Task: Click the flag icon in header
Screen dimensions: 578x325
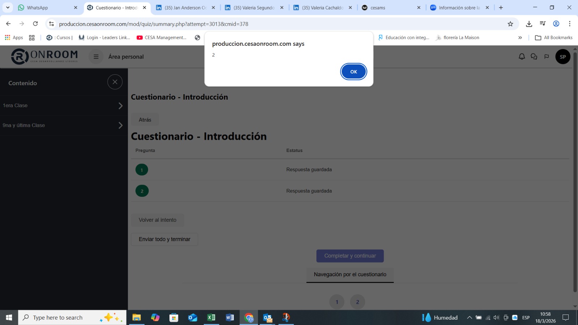Action: click(547, 57)
